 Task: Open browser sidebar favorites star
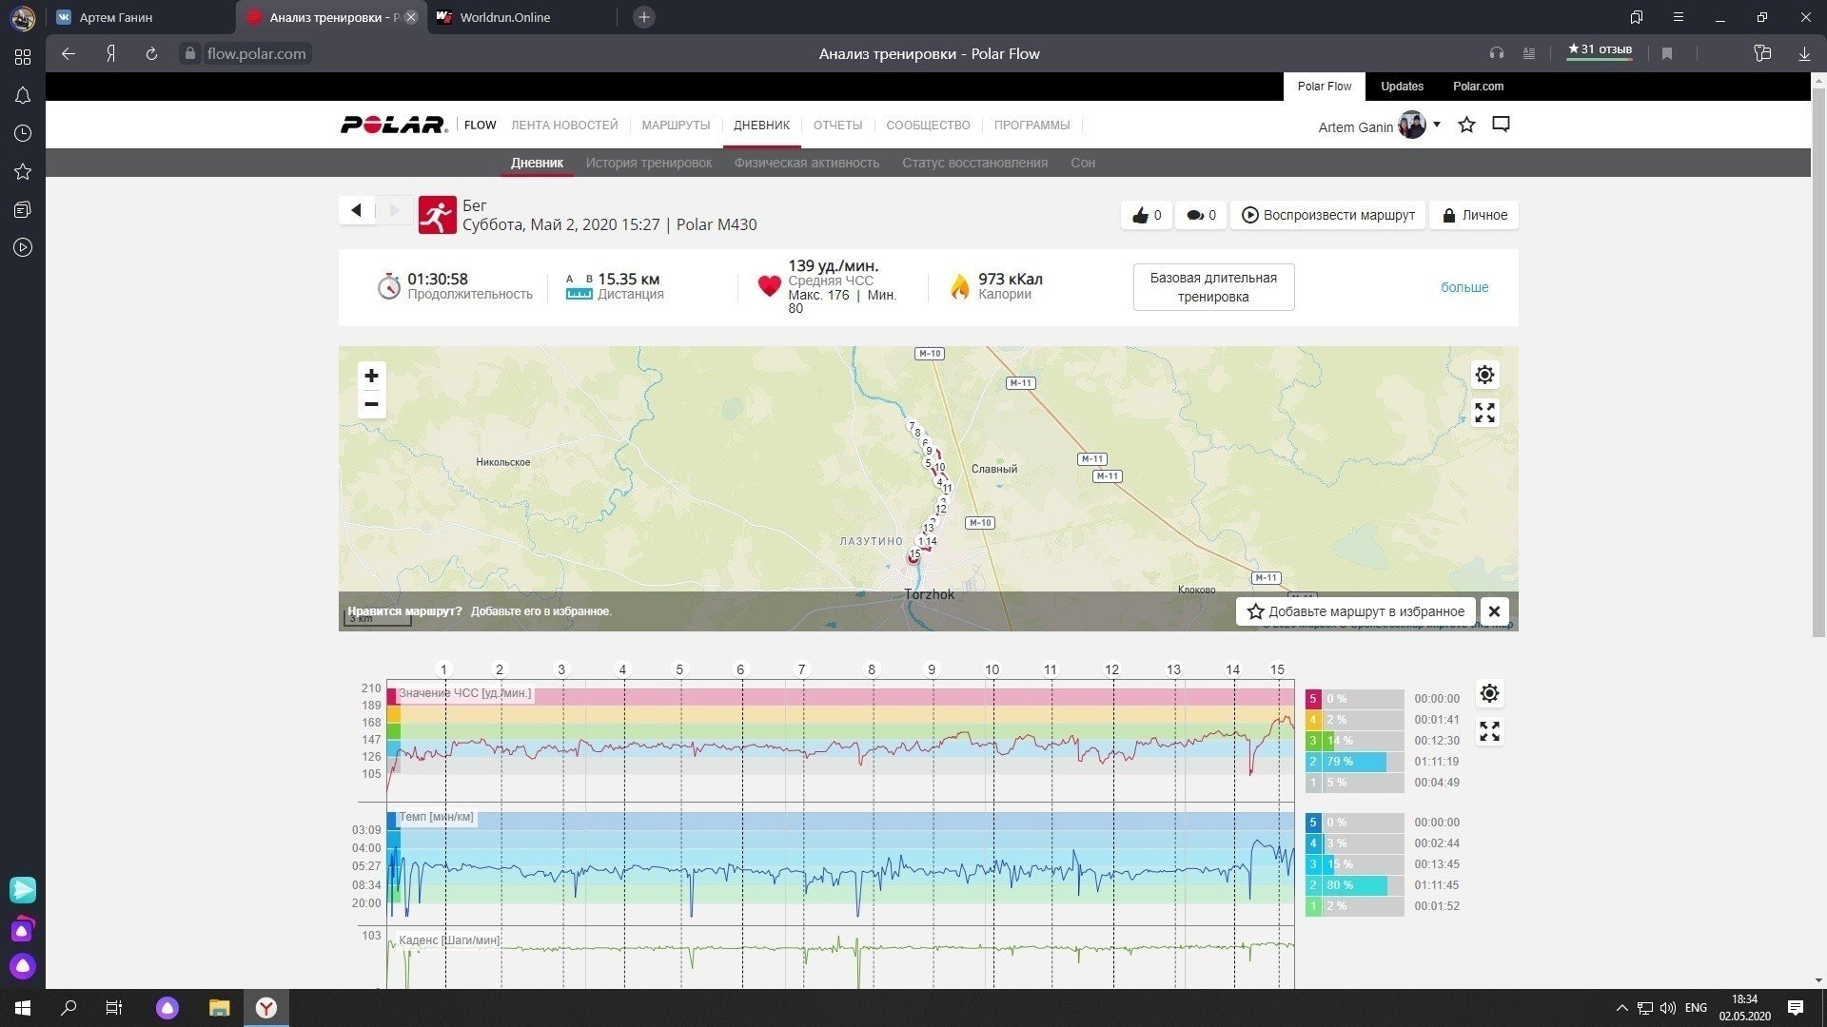point(23,171)
